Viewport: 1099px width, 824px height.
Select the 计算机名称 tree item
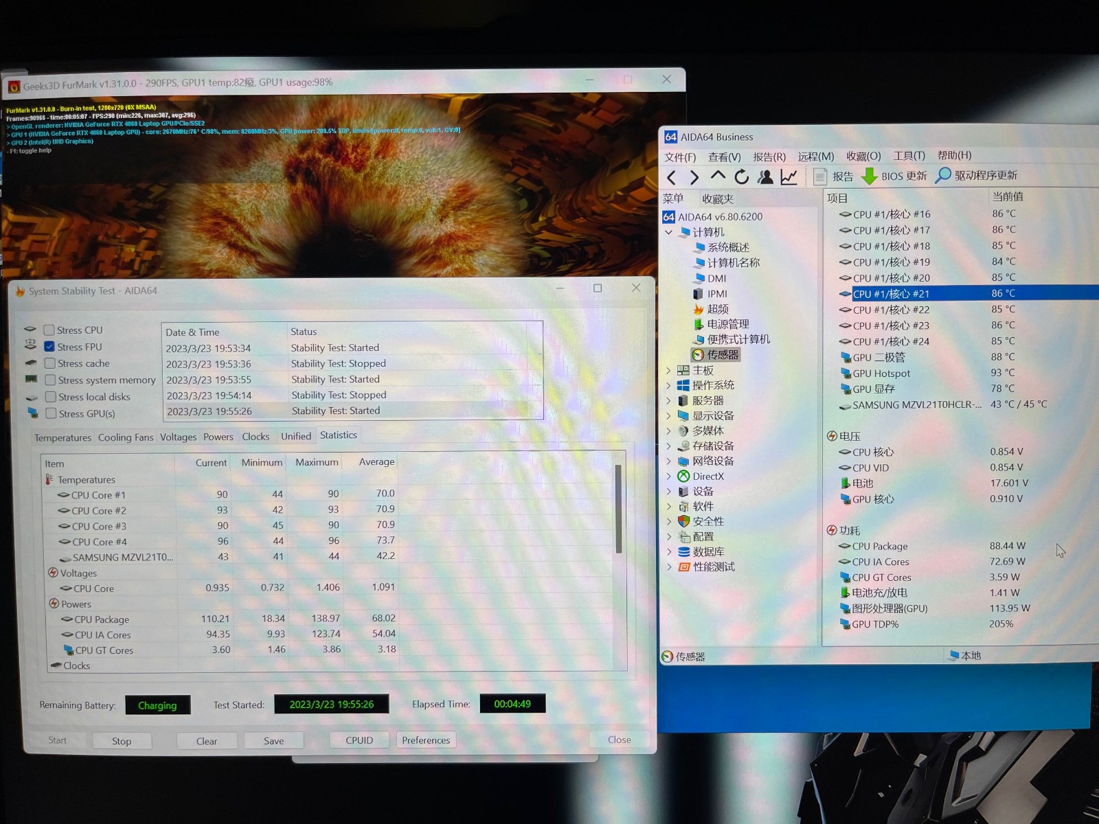[x=727, y=263]
